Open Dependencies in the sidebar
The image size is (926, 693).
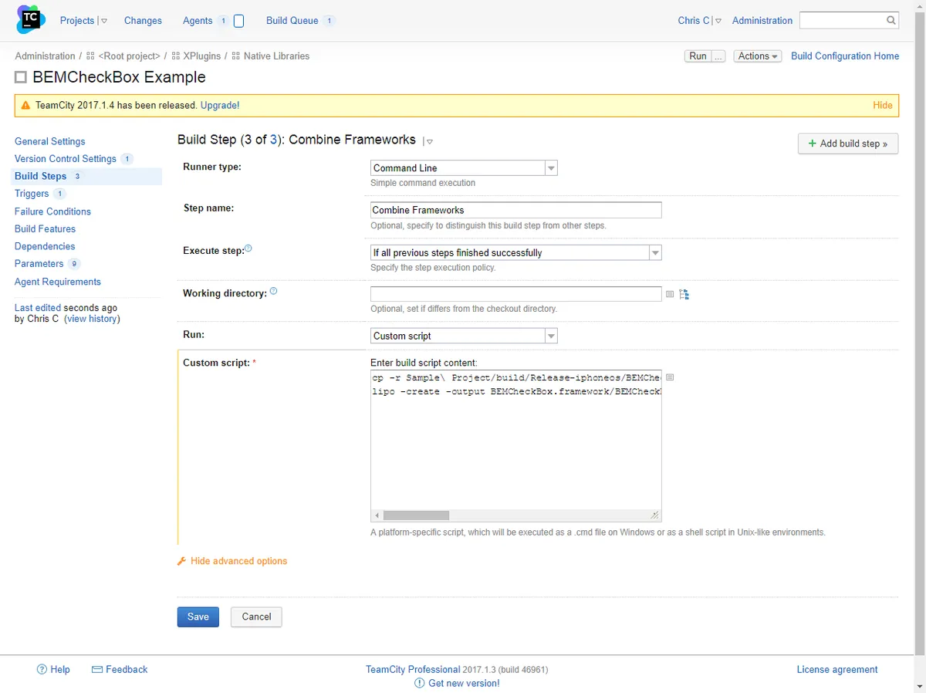click(45, 246)
